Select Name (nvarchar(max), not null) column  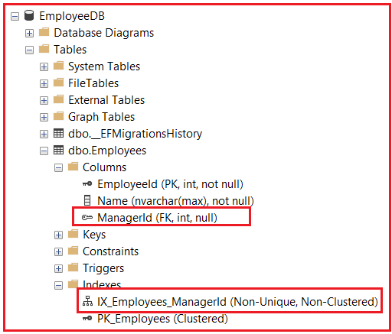pos(175,201)
